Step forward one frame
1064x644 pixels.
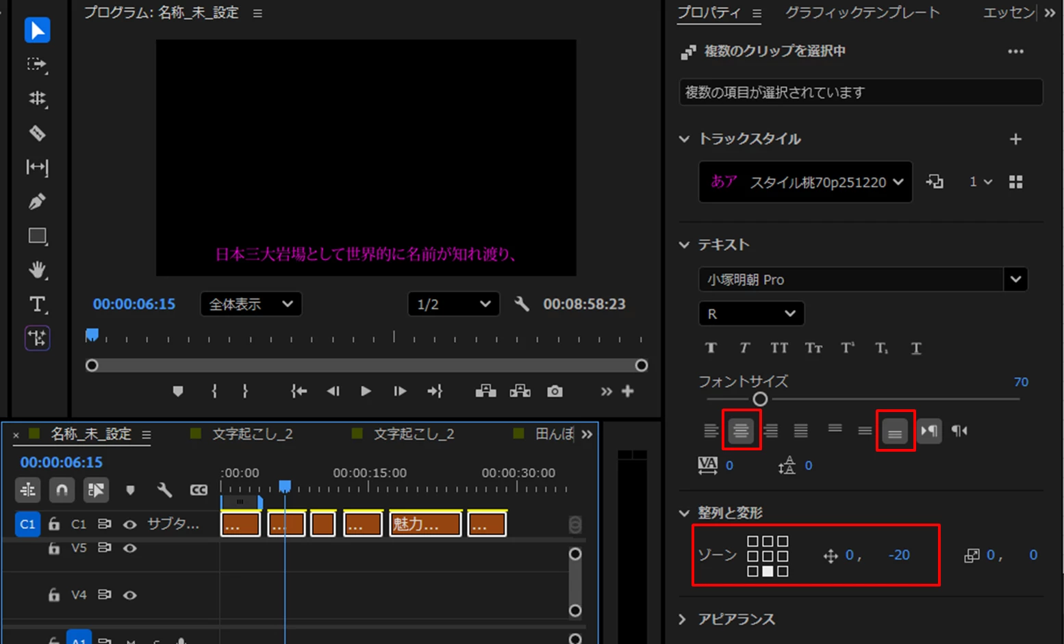(x=400, y=391)
